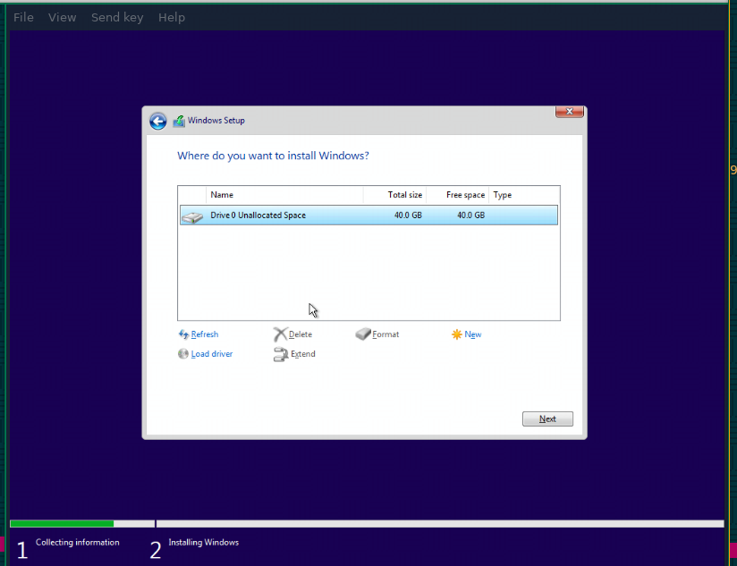Click the Refresh link

click(x=205, y=334)
